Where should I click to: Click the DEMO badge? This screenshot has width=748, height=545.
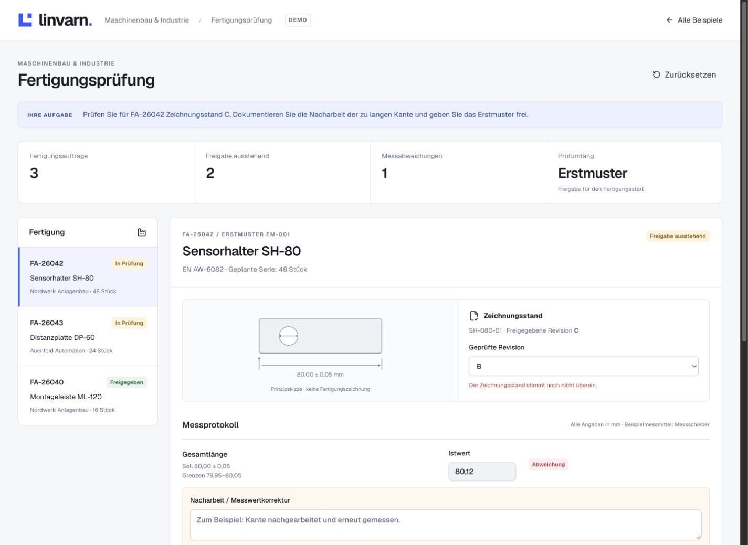[x=298, y=20]
